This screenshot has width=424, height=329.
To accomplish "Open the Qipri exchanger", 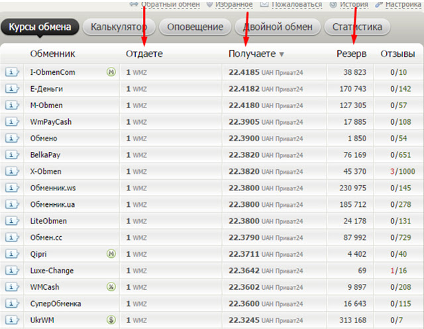I will pos(38,254).
